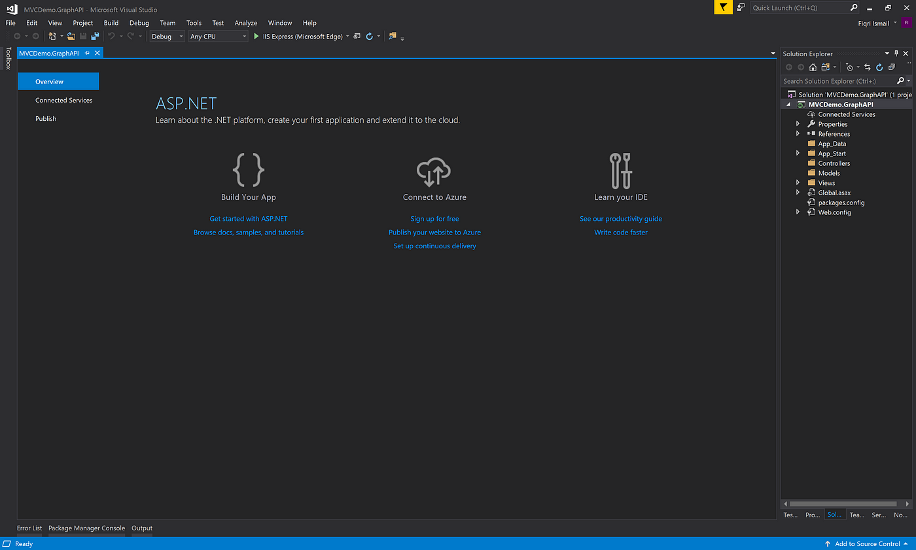Click the Write code faster link
The image size is (916, 550).
point(621,233)
